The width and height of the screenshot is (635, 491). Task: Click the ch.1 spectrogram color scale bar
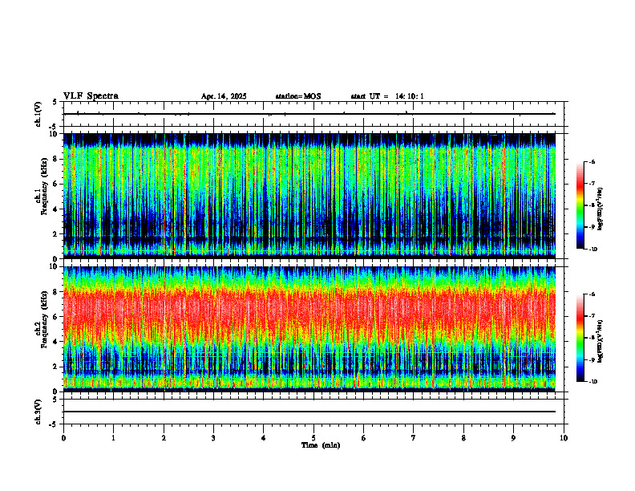(x=580, y=205)
